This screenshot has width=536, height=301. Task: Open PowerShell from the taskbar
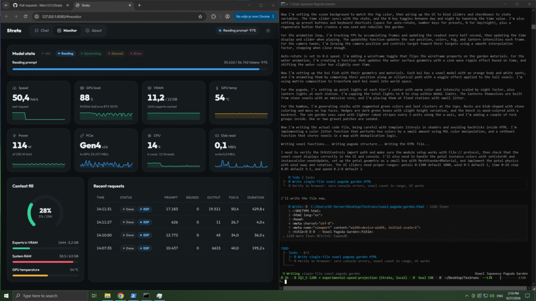(133, 296)
